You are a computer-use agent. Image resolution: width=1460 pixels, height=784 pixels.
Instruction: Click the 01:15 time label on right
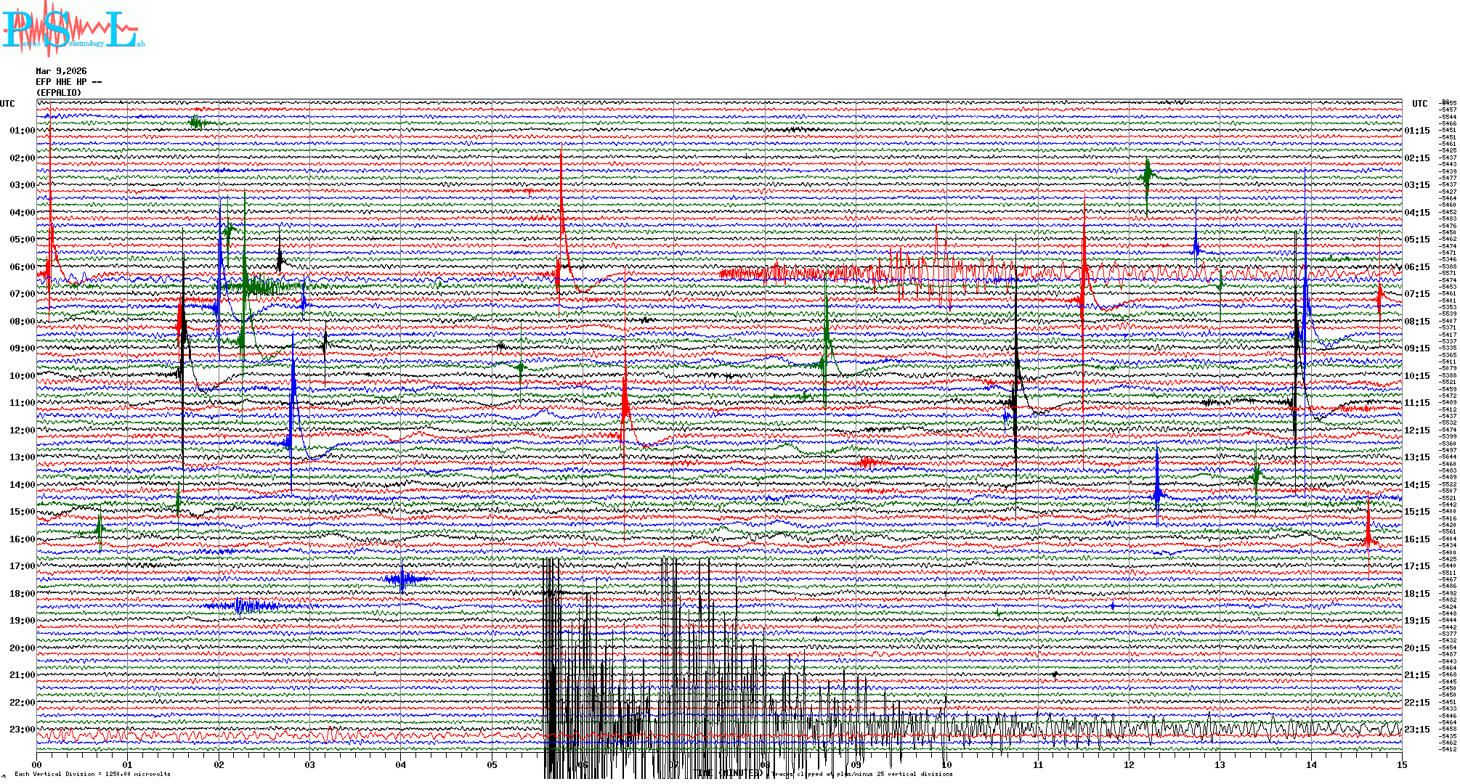tap(1416, 131)
